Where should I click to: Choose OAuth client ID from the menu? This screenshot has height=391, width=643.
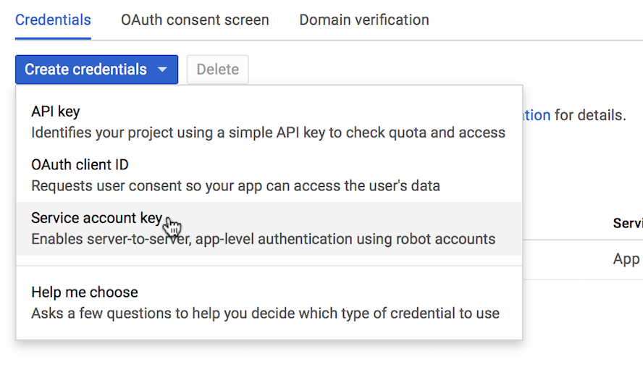80,165
